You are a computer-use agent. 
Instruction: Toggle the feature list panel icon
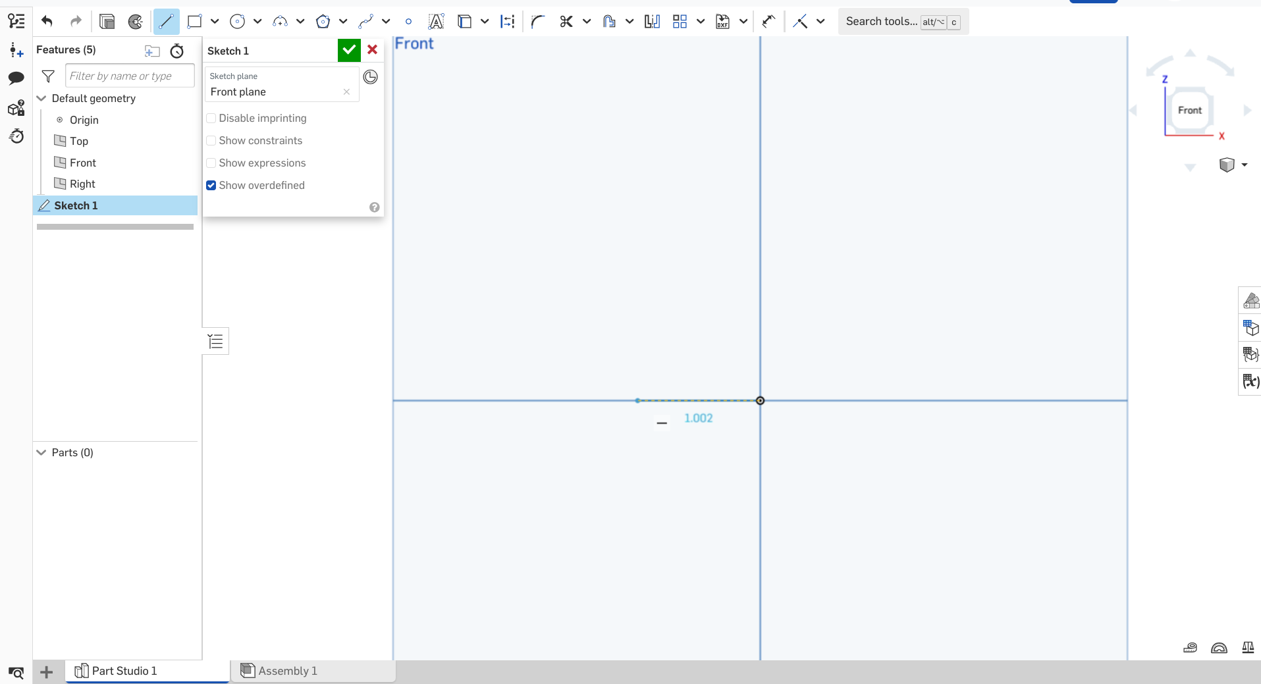click(x=16, y=21)
